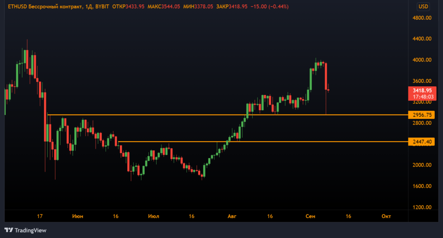Click the bar countdown timer 17:48:03
Screen dimensions: 443x238
422,97
